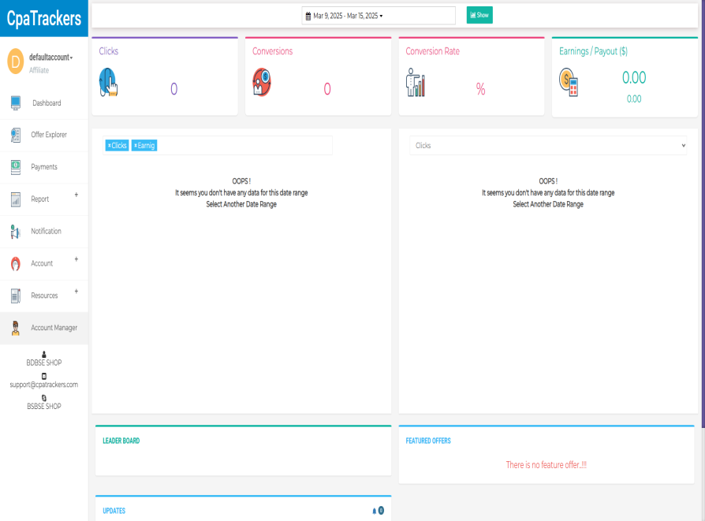Click the Dashboard monitor icon

16,103
